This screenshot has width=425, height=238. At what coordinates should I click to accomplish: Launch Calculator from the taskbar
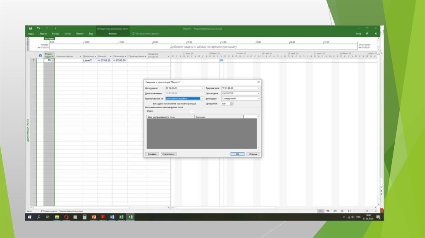tap(85, 217)
